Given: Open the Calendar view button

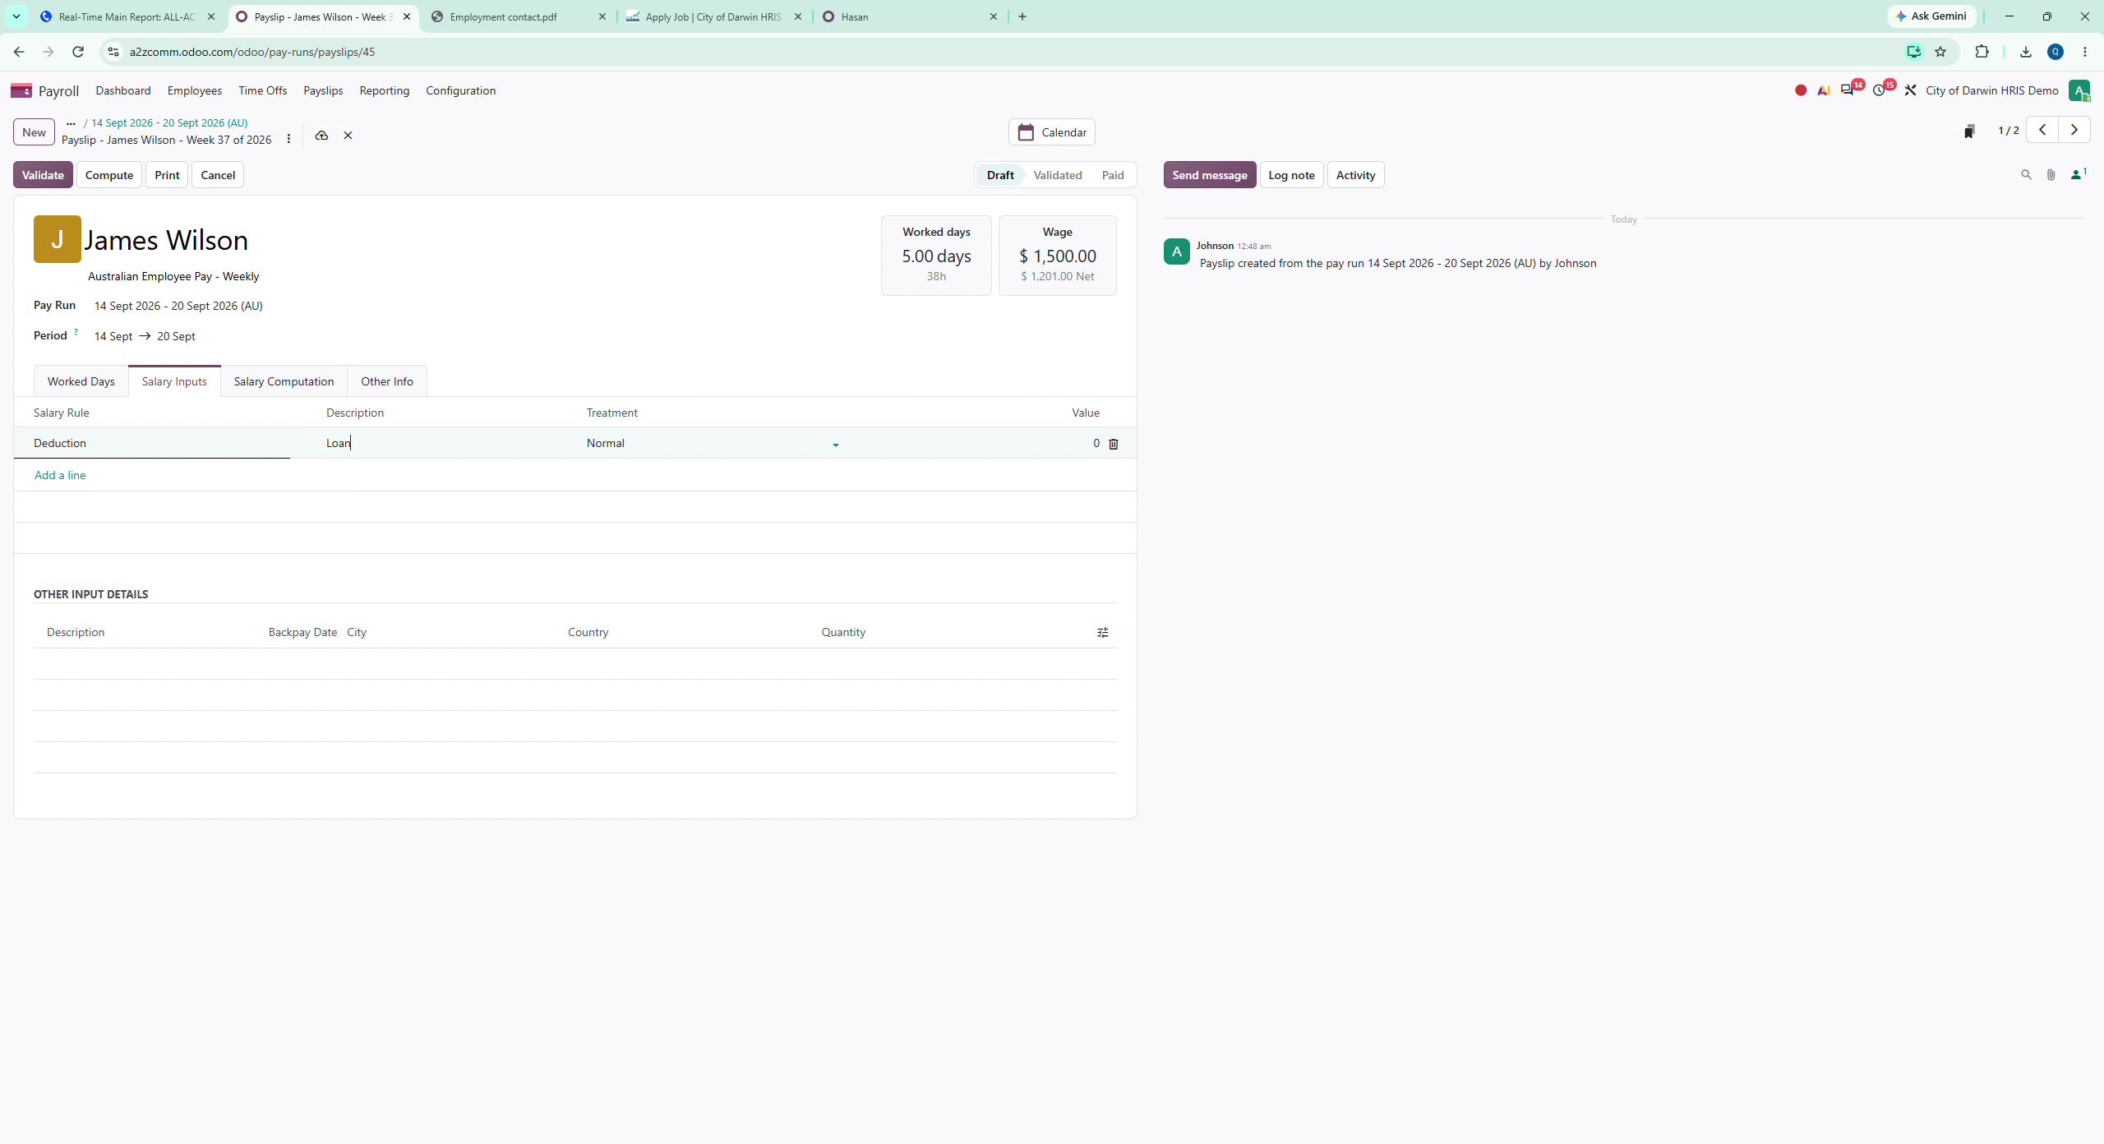Looking at the screenshot, I should point(1052,132).
